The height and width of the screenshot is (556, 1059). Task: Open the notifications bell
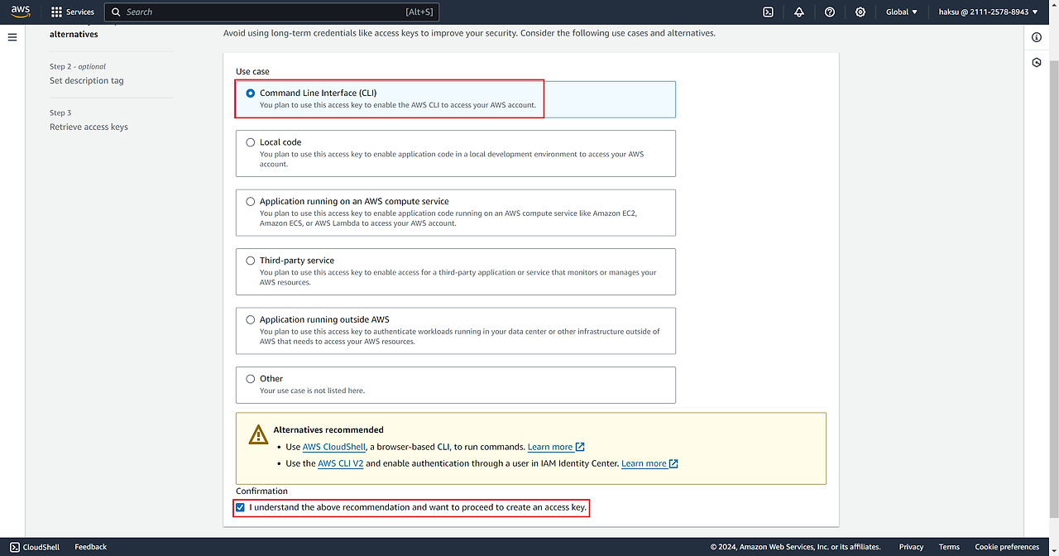[798, 12]
